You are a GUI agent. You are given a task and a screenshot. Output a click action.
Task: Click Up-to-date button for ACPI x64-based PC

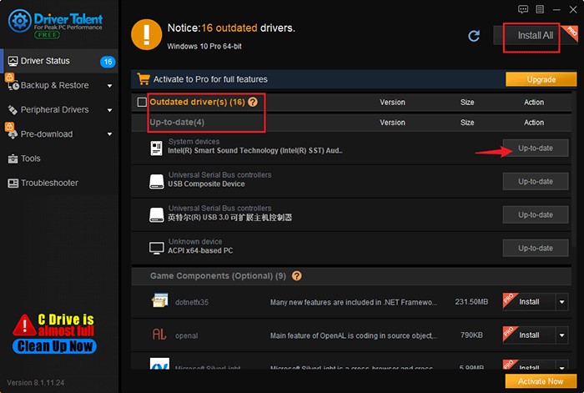[536, 248]
